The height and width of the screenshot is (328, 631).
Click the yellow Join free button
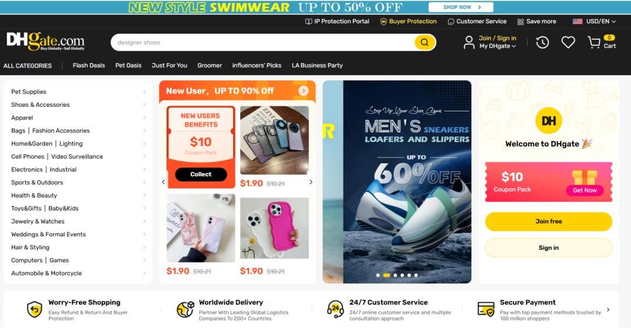pyautogui.click(x=549, y=221)
